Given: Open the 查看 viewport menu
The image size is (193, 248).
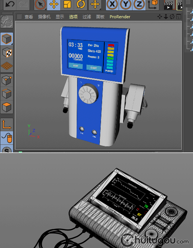Looking at the screenshot, I should pos(29,17).
